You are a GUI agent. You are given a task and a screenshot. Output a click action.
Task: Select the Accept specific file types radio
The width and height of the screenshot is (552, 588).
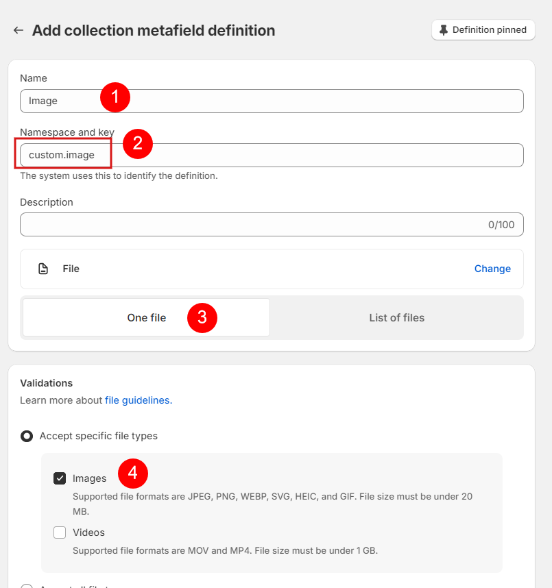click(27, 436)
